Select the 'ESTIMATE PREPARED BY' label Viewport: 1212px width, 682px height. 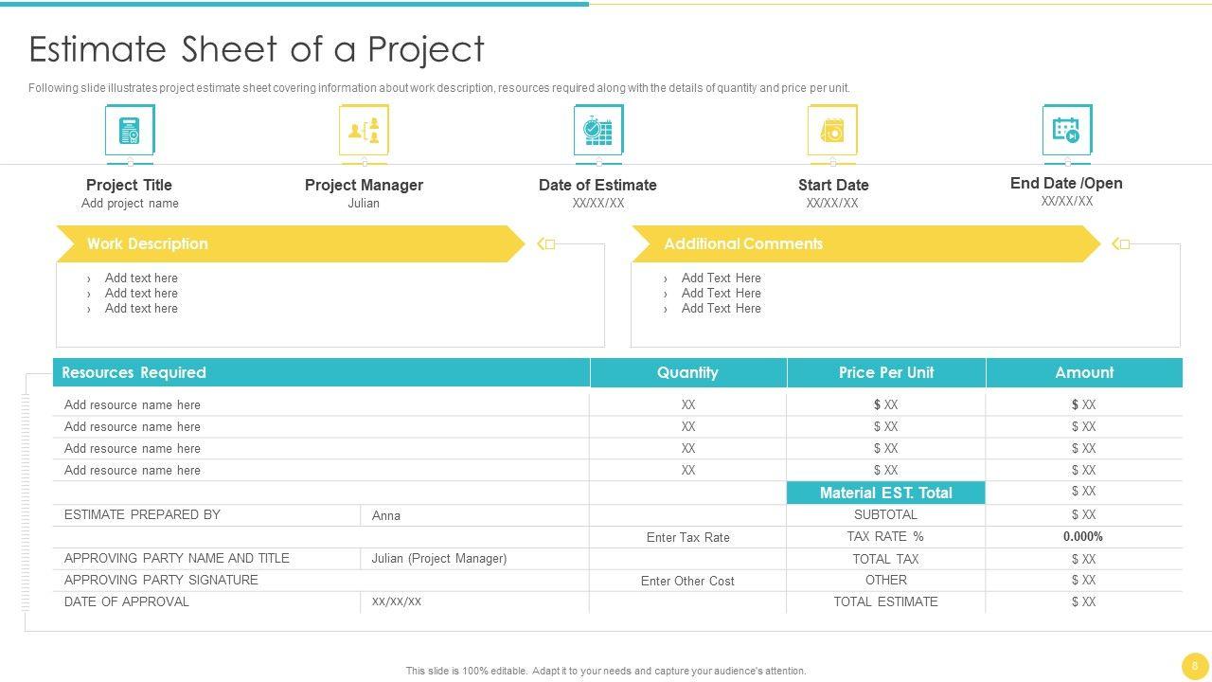pos(142,514)
